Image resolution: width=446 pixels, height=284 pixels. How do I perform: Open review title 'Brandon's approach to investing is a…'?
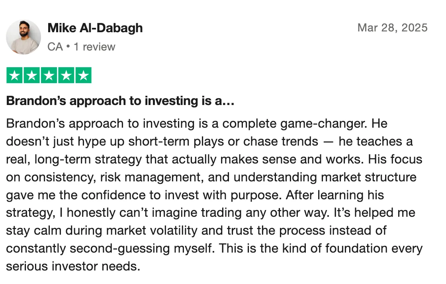120,101
